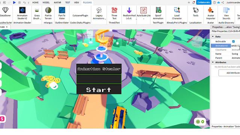Select the PLUGINS ribbon tab

87,3
